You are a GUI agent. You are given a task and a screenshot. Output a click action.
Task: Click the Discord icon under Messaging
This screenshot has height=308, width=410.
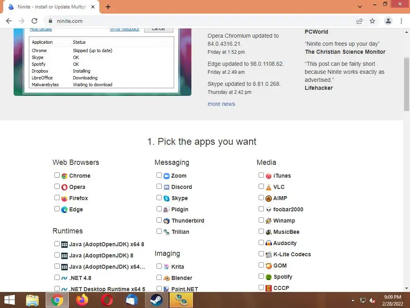click(x=167, y=187)
